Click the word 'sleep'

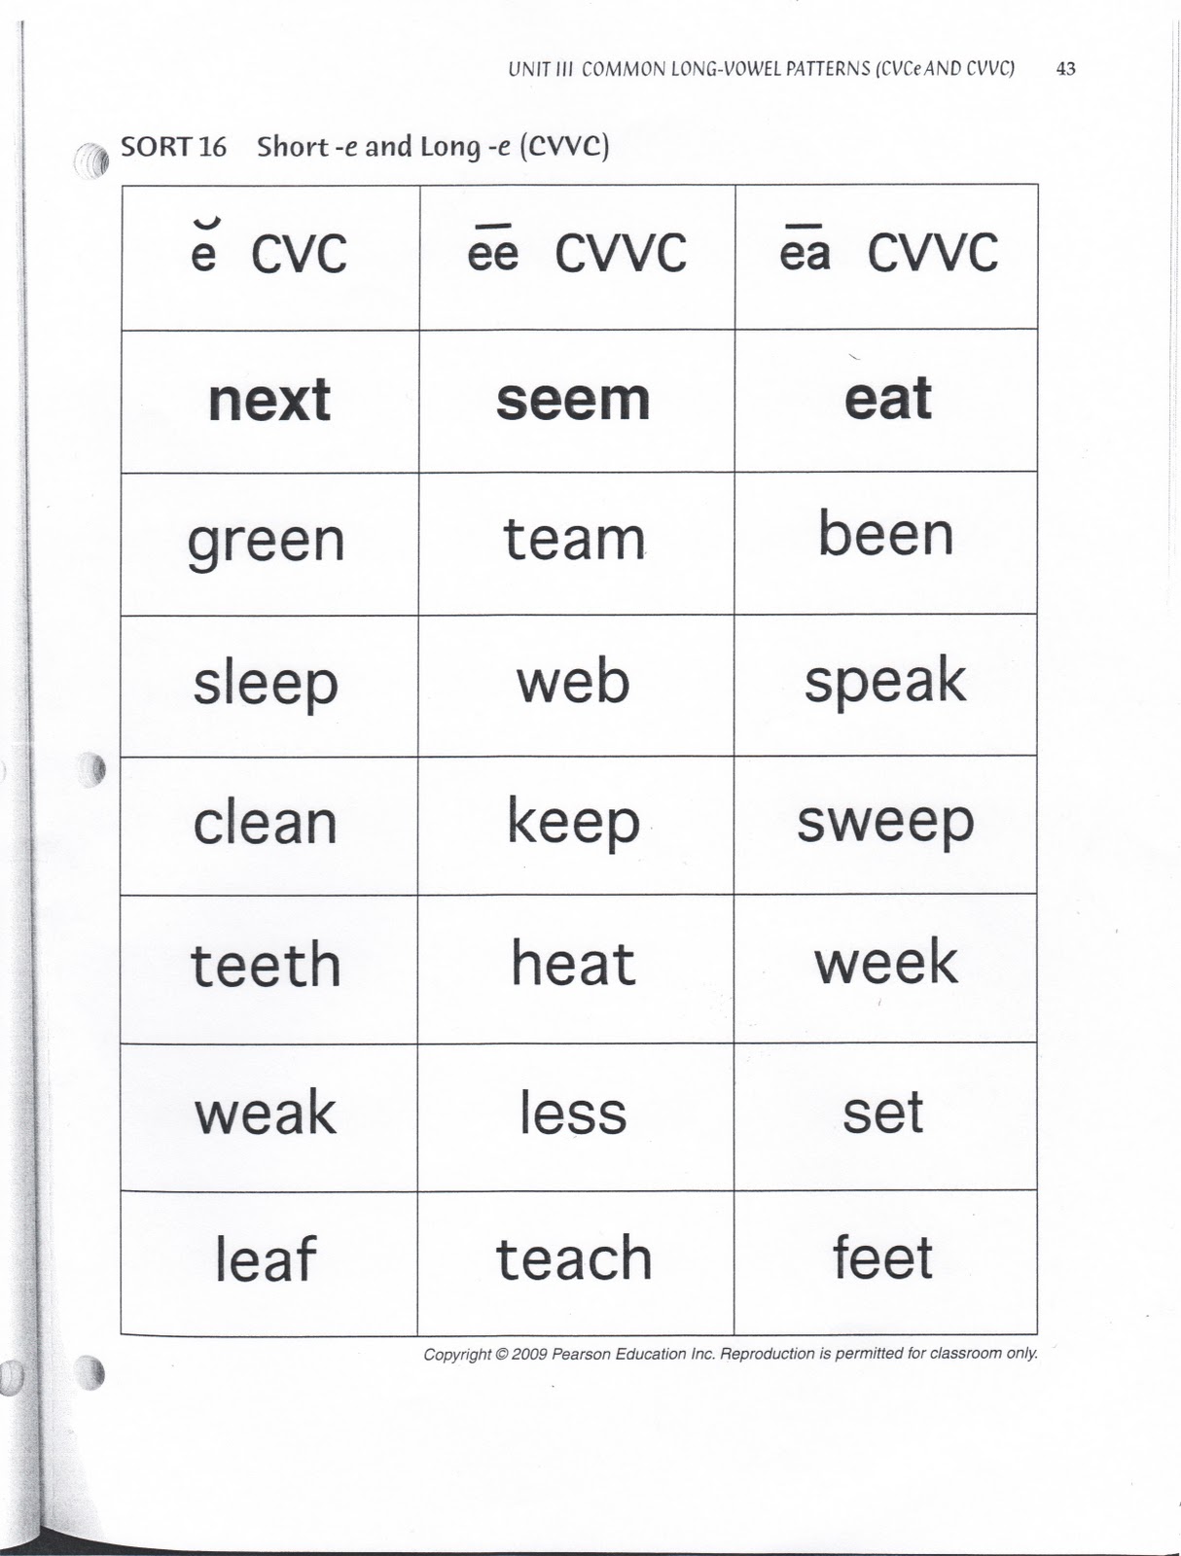pos(266,685)
